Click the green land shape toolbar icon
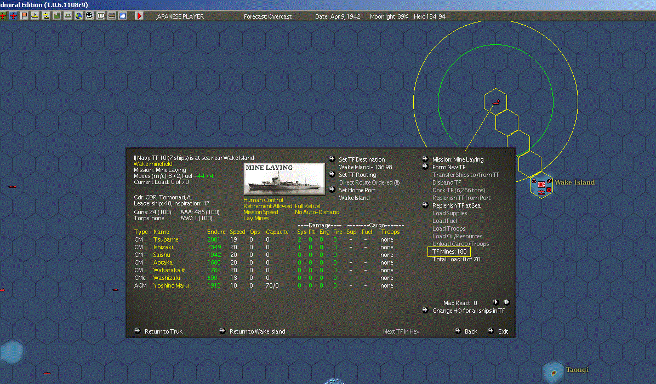 click(57, 16)
